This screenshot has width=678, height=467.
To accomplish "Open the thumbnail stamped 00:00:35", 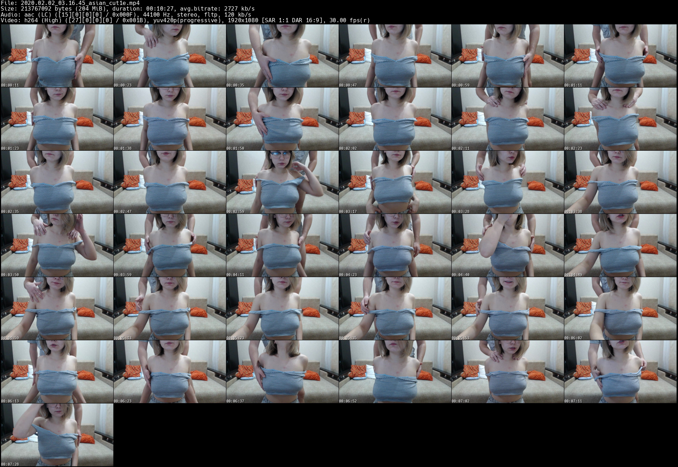I will click(282, 56).
